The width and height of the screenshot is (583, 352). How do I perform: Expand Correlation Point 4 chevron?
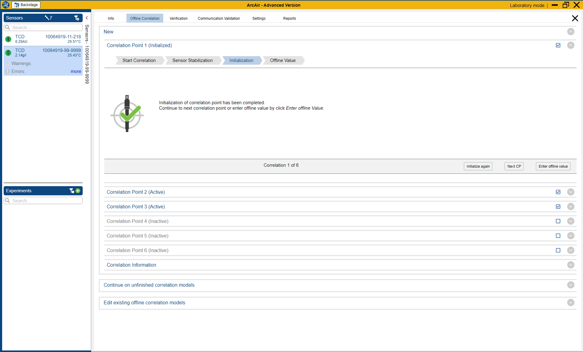(x=570, y=221)
